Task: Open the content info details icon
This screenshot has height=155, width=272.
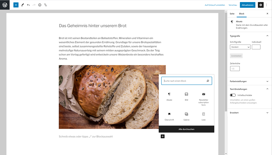Action: [40, 5]
